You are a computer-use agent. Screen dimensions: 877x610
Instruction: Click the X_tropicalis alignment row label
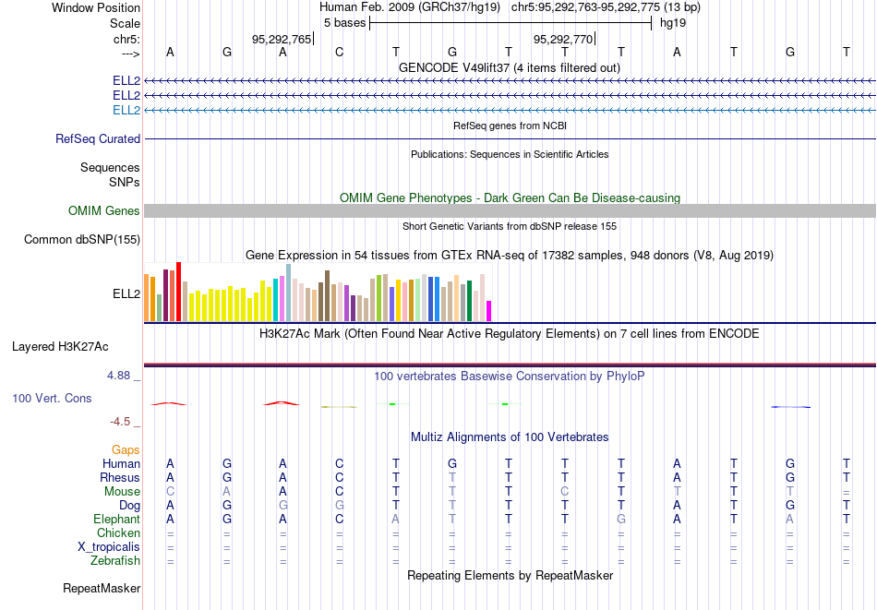109,547
